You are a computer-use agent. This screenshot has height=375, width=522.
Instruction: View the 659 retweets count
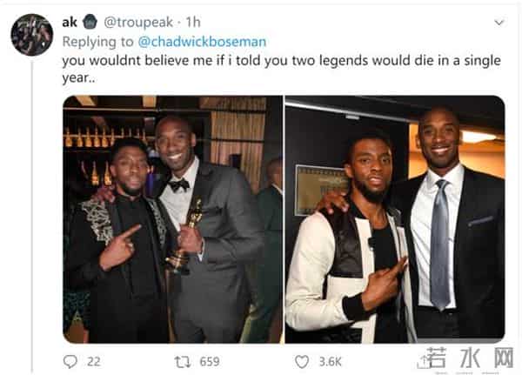(209, 360)
